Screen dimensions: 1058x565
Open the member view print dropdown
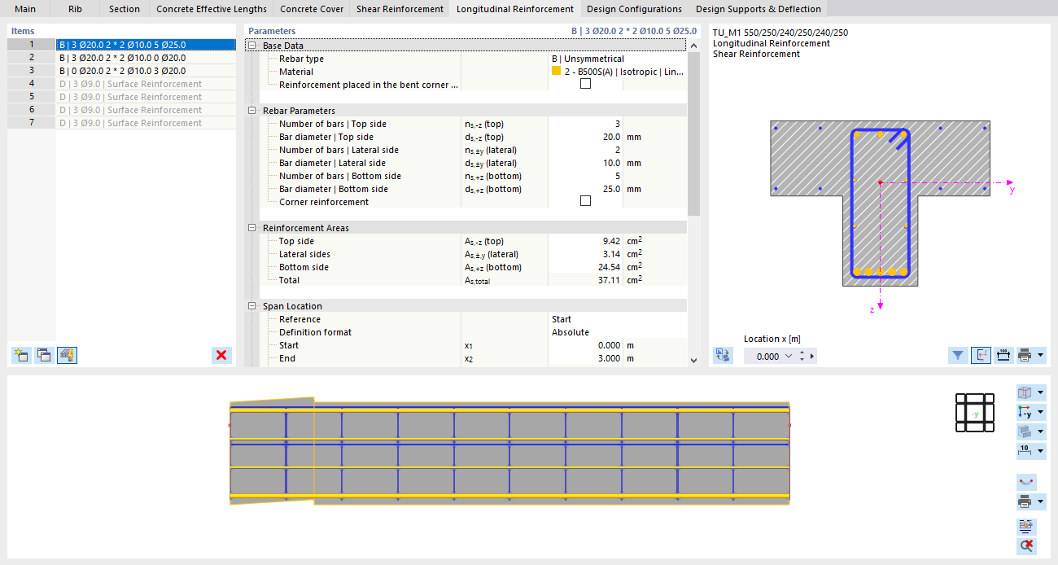pyautogui.click(x=1041, y=501)
